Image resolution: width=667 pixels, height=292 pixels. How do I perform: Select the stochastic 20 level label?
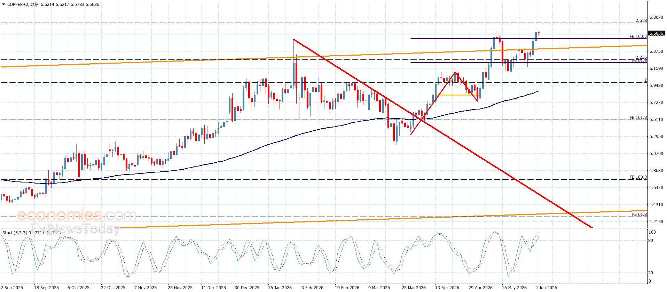pyautogui.click(x=651, y=273)
